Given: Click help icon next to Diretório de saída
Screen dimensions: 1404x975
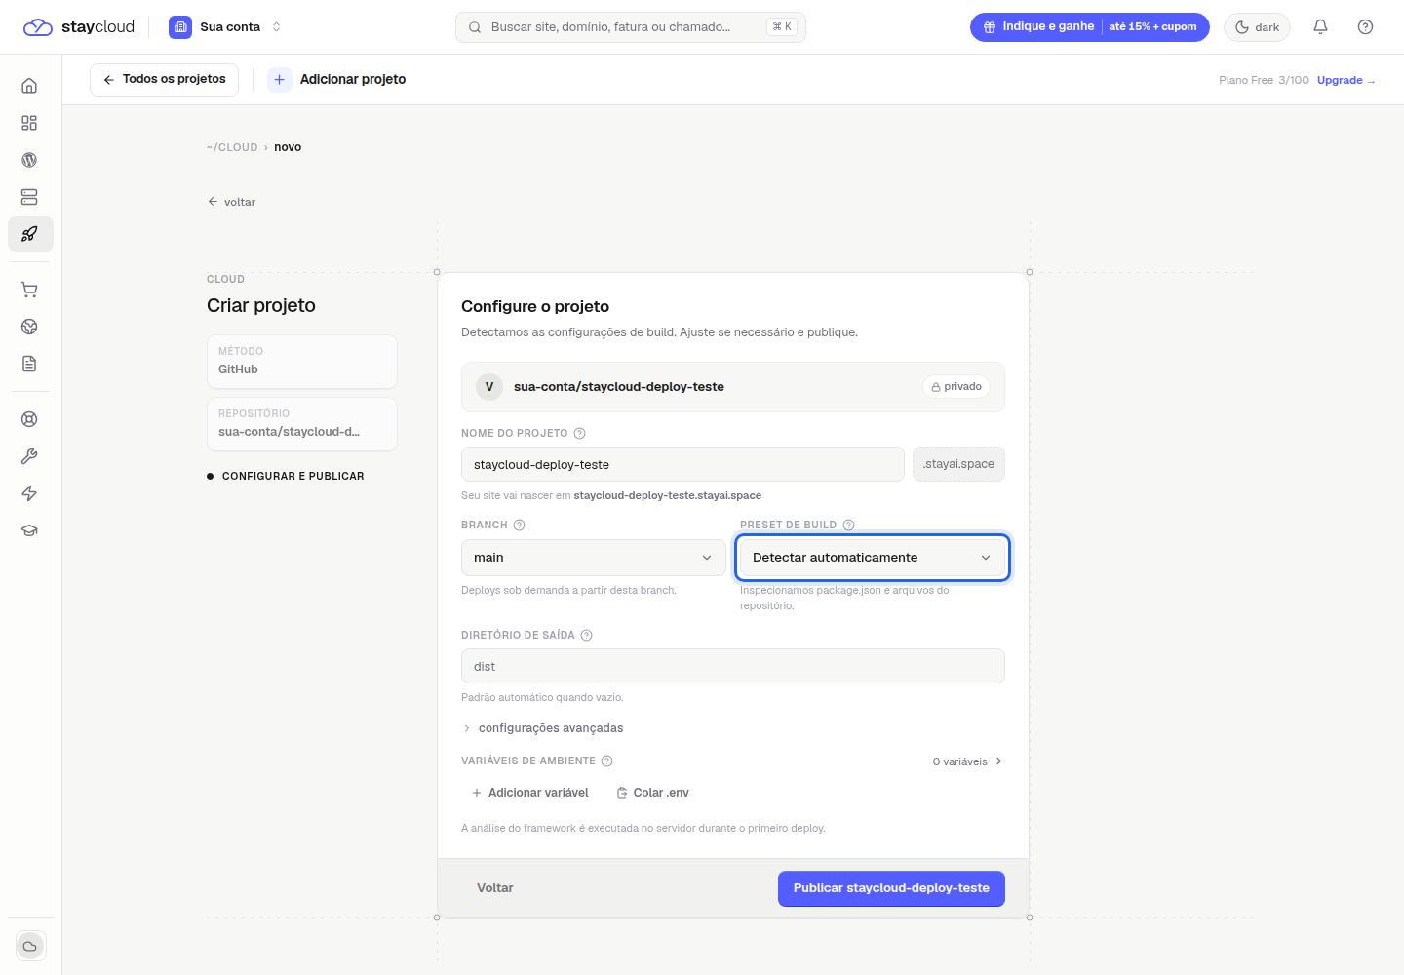Looking at the screenshot, I should (x=587, y=635).
